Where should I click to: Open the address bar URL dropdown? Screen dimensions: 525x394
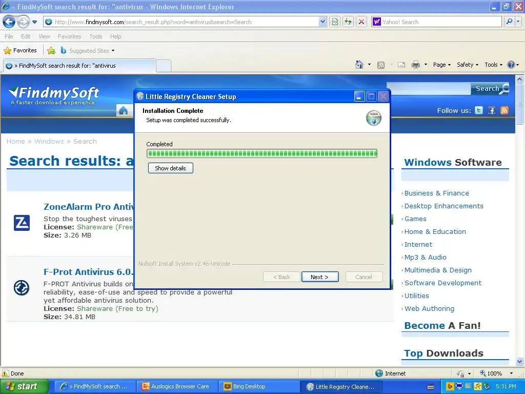(x=322, y=22)
